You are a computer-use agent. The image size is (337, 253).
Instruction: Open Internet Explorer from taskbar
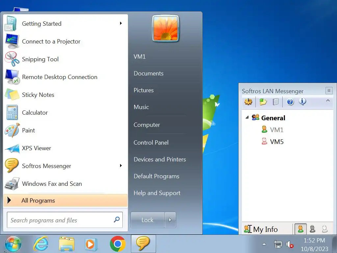(40, 244)
